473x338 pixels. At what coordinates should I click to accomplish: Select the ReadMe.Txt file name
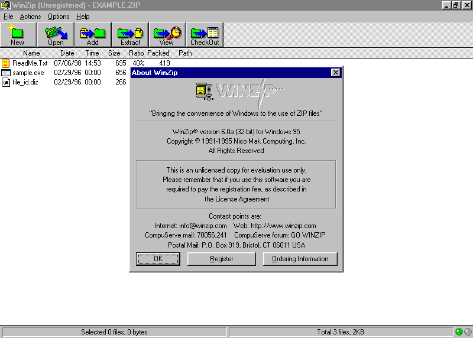coord(30,63)
